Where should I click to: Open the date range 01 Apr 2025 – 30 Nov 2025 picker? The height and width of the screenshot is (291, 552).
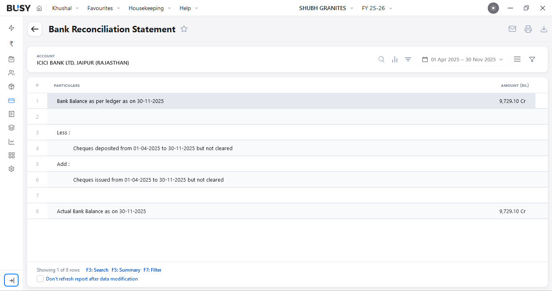point(463,59)
